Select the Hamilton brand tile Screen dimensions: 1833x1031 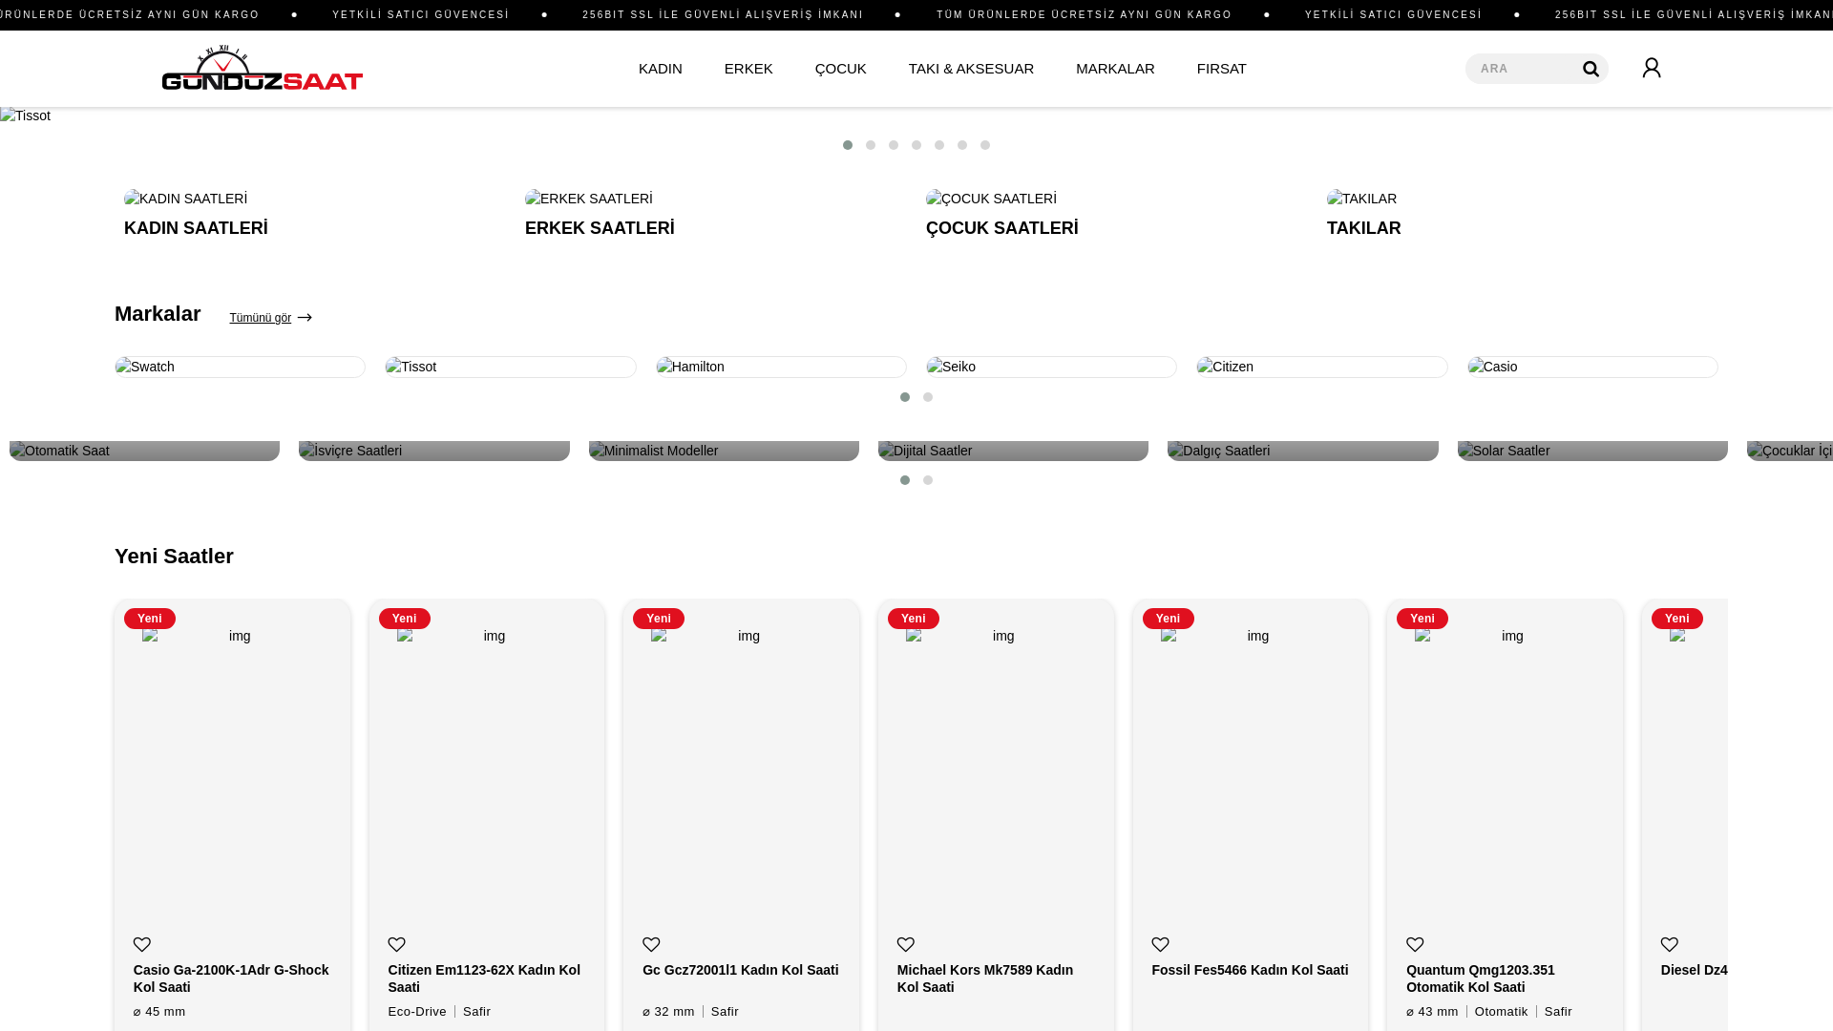(x=781, y=368)
